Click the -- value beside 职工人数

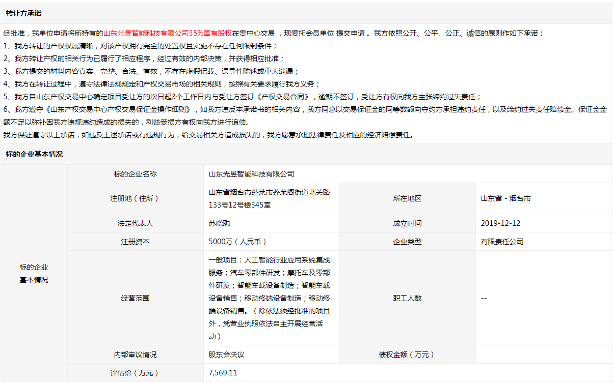tap(484, 298)
